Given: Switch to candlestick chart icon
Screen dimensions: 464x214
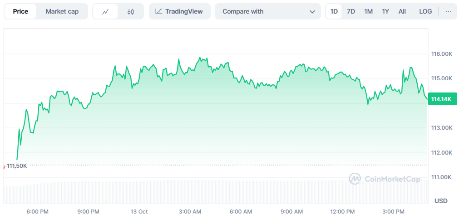Looking at the screenshot, I should [131, 12].
